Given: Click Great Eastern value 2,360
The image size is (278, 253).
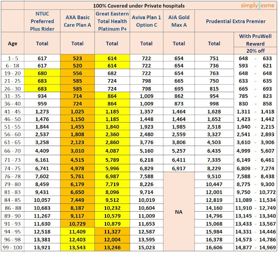Looking at the screenshot, I should (112, 134).
